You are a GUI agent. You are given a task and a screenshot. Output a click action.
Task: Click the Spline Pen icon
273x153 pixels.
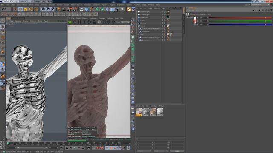tap(92, 9)
